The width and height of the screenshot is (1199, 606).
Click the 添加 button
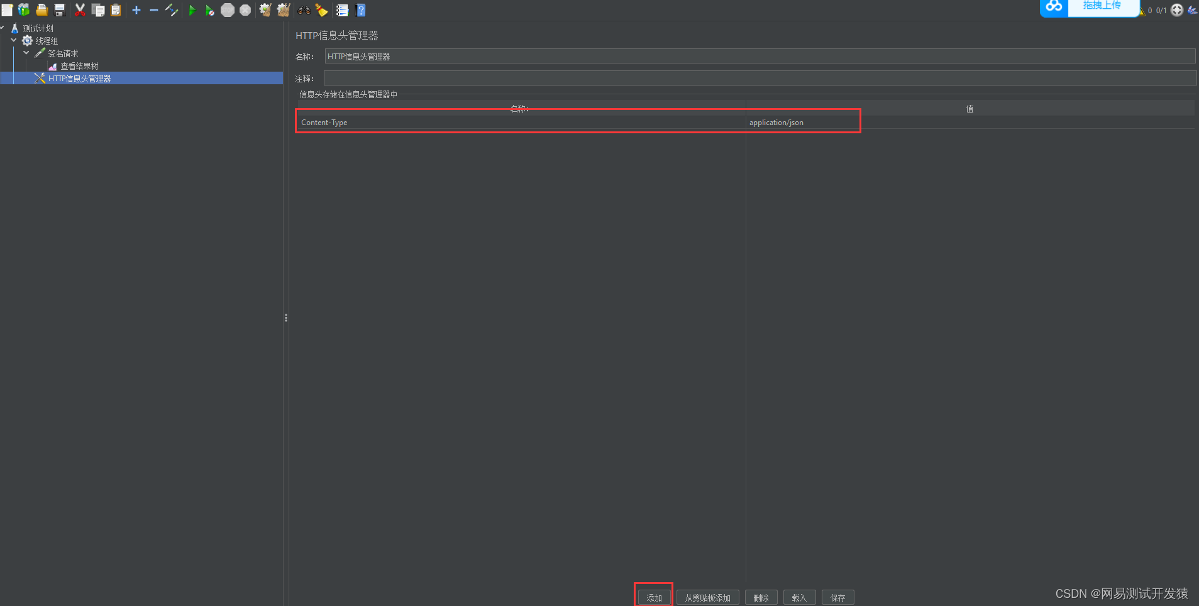(x=654, y=598)
